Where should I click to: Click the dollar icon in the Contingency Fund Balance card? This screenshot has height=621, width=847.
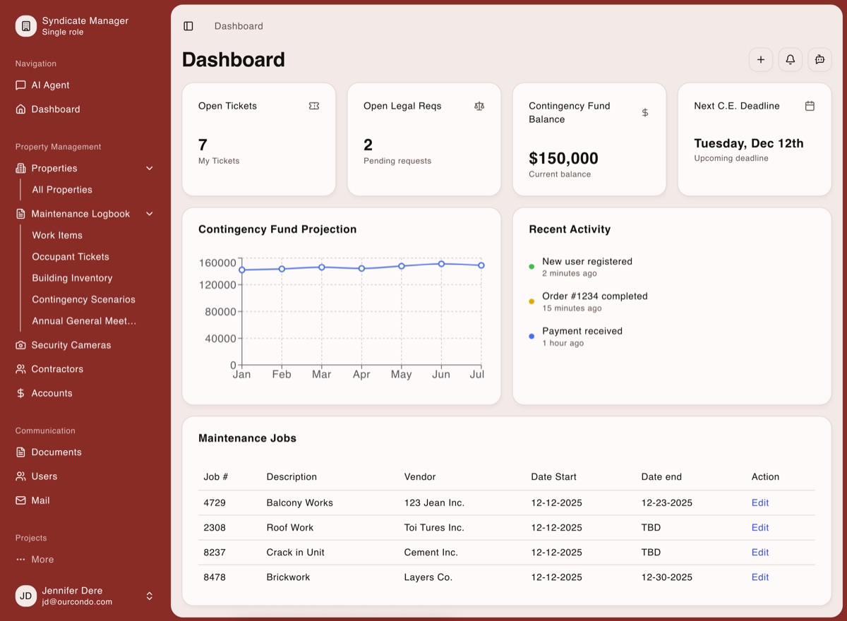click(644, 113)
